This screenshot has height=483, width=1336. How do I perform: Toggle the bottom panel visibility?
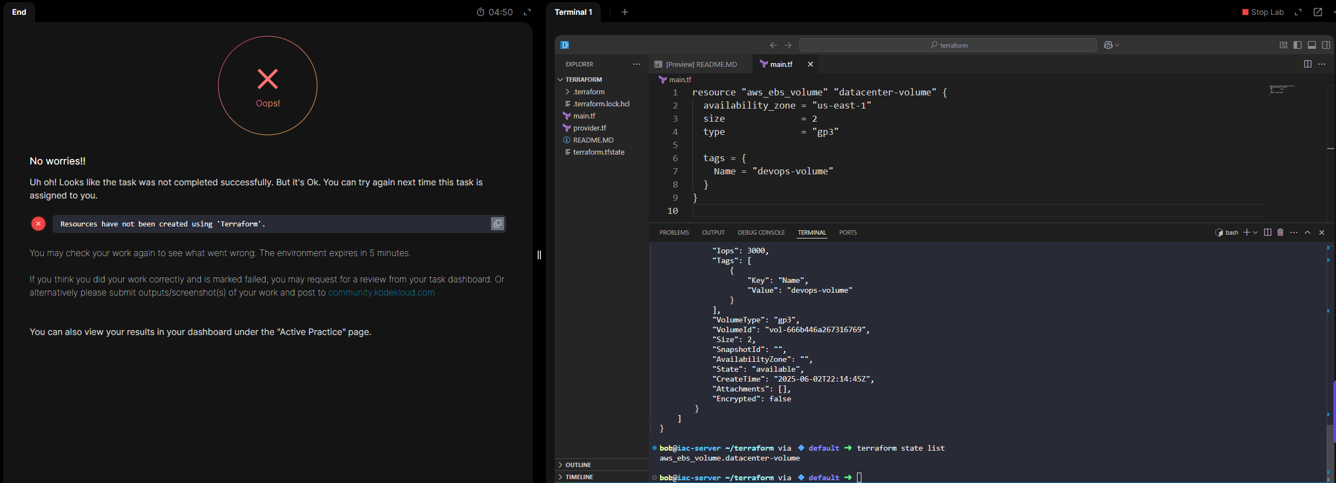1311,45
